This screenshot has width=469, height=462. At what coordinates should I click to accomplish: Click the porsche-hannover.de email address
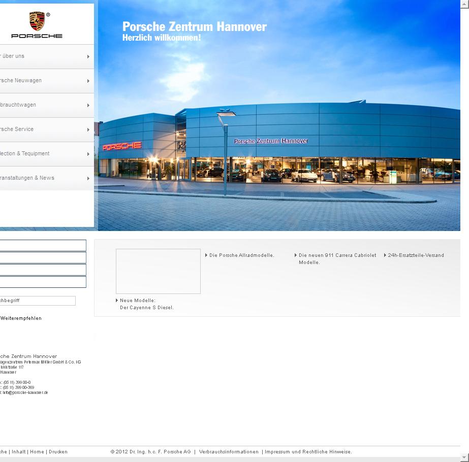click(25, 392)
